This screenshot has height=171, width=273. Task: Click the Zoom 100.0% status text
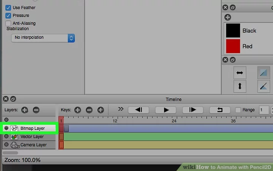pyautogui.click(x=22, y=160)
